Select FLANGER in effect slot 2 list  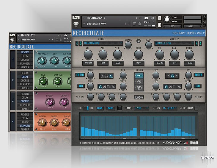click(25, 84)
